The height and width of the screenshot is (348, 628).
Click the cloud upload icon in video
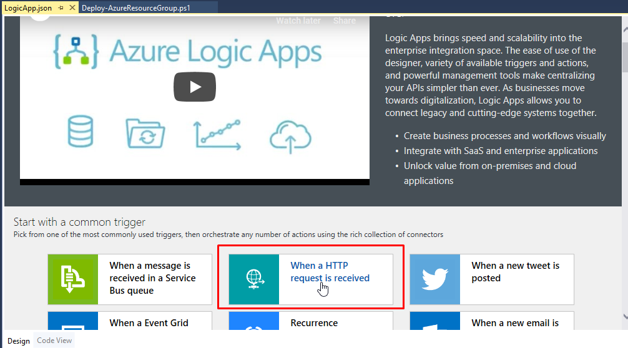coord(290,137)
